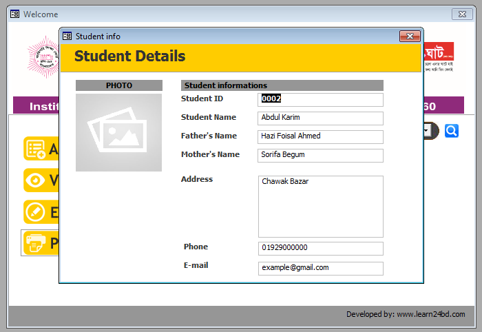Click the Add student icon button
Image resolution: width=482 pixels, height=332 pixels.
click(x=41, y=149)
